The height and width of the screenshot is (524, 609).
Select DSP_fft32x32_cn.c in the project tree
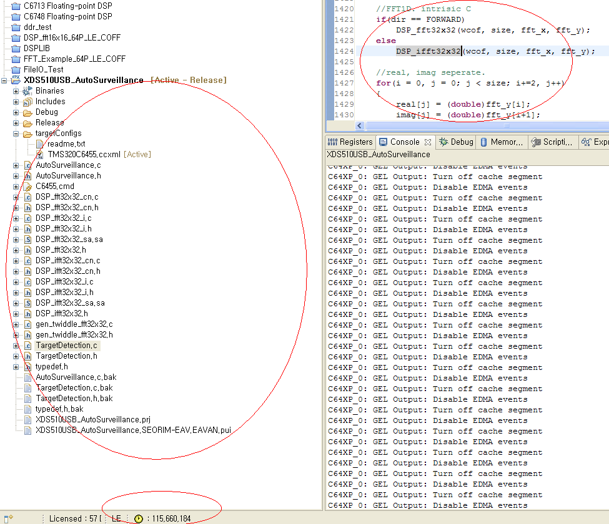coord(67,197)
